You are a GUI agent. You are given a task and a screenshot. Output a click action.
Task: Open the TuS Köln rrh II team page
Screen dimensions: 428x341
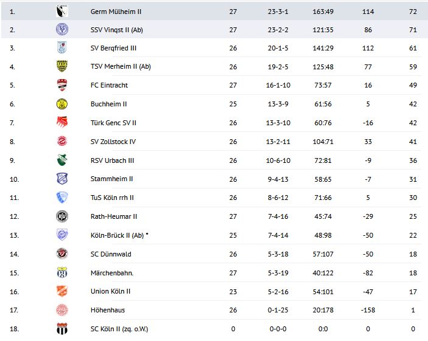coord(112,198)
